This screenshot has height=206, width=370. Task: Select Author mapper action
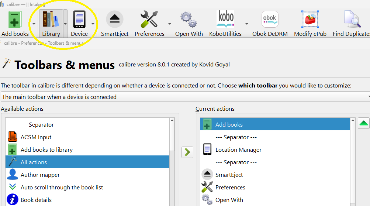[87, 175]
